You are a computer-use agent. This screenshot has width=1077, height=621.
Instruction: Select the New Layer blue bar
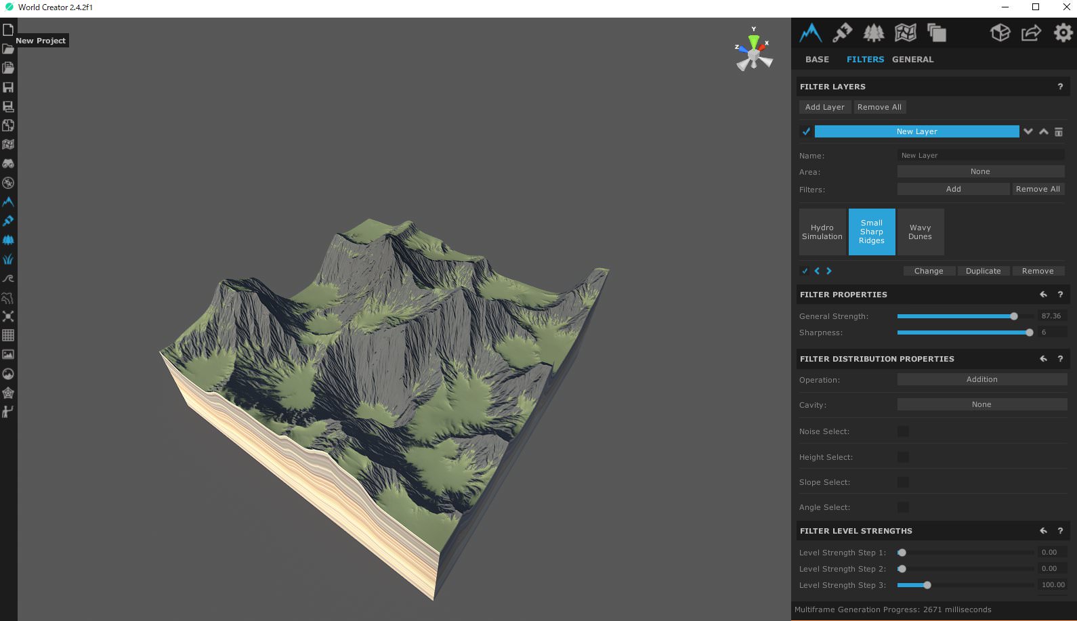[916, 131]
